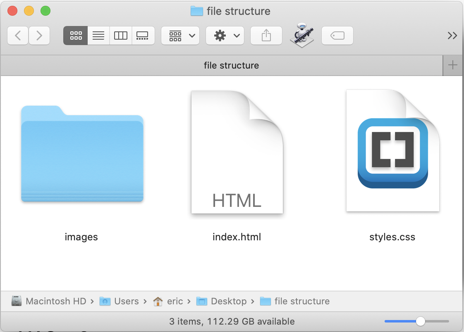464x332 pixels.
Task: Select the images folder icon
Action: tap(82, 154)
